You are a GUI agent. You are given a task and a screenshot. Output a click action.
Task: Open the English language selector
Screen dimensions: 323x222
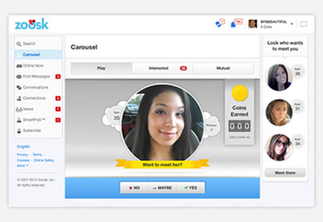tap(23, 147)
